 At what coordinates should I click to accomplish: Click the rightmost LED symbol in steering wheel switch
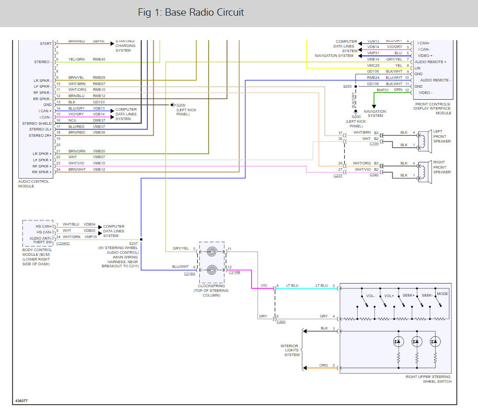(x=435, y=340)
